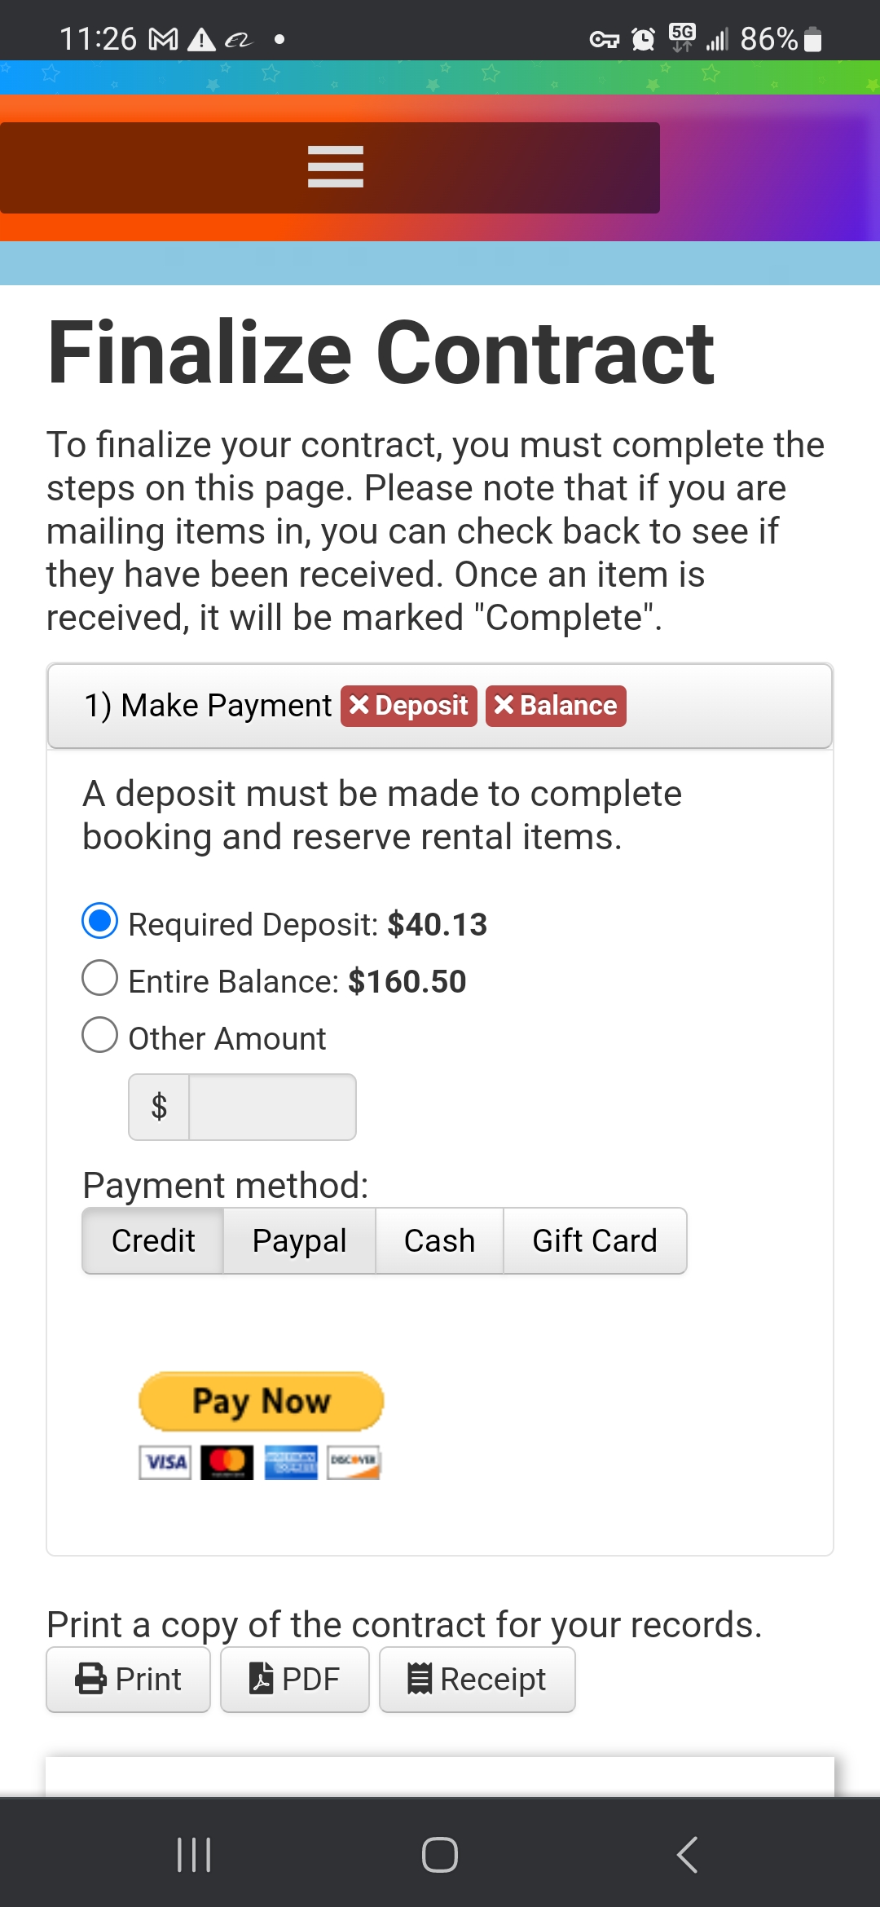Click the red Deposit status badge

[x=409, y=706]
